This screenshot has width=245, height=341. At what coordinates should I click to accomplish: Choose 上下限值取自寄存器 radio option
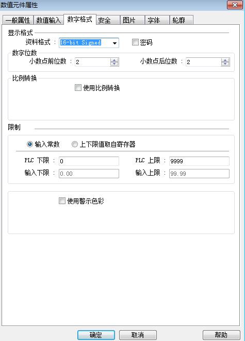(74, 144)
